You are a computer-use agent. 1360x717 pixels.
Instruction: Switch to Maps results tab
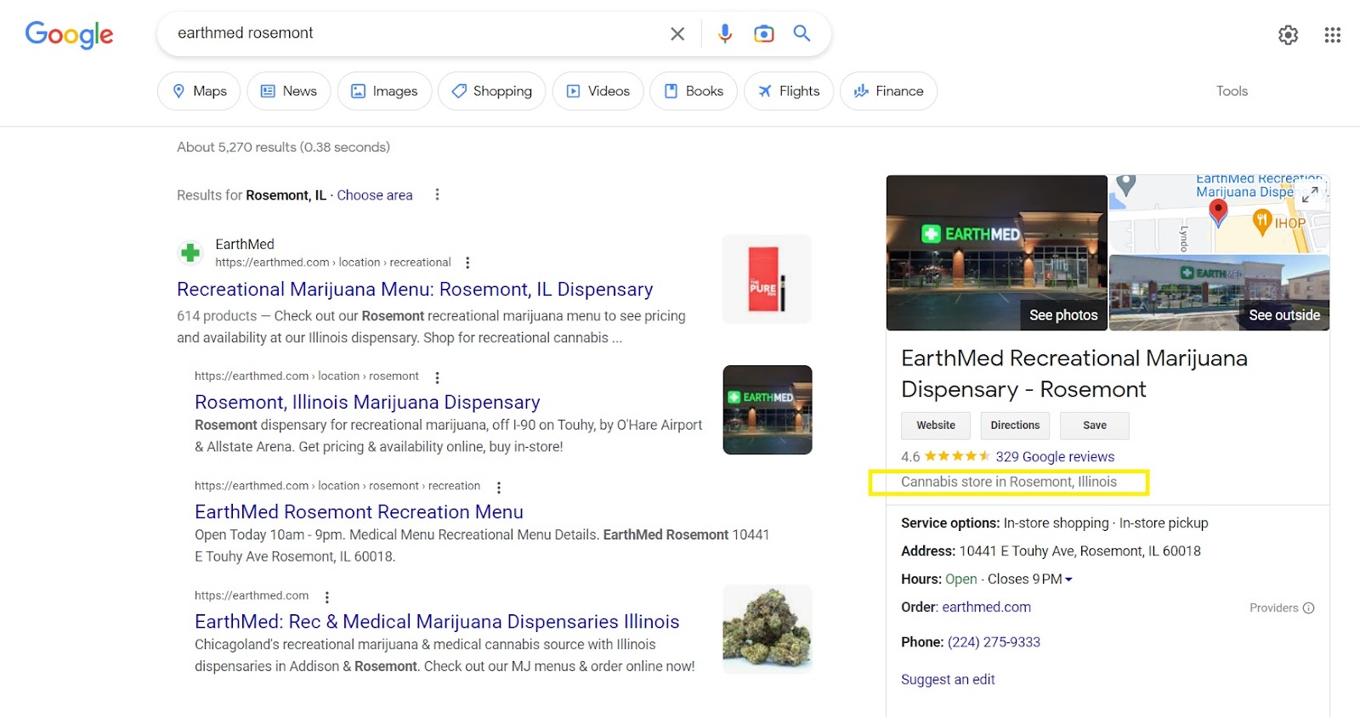point(199,91)
